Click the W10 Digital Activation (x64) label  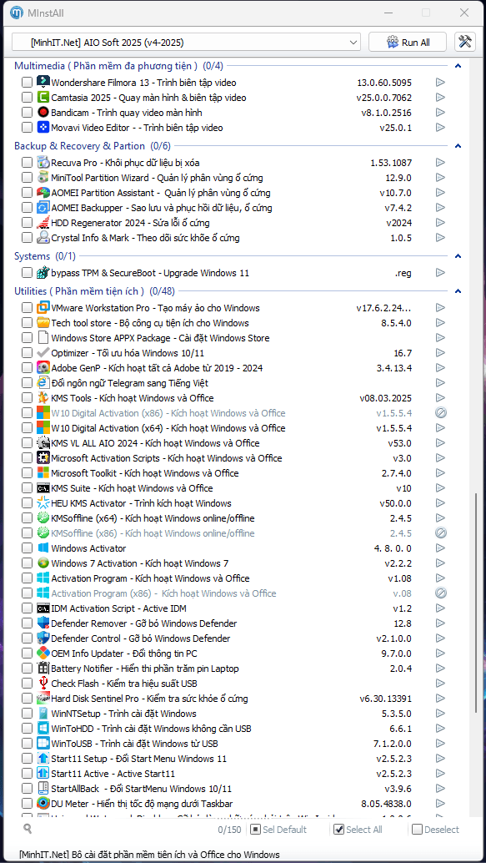tap(168, 428)
